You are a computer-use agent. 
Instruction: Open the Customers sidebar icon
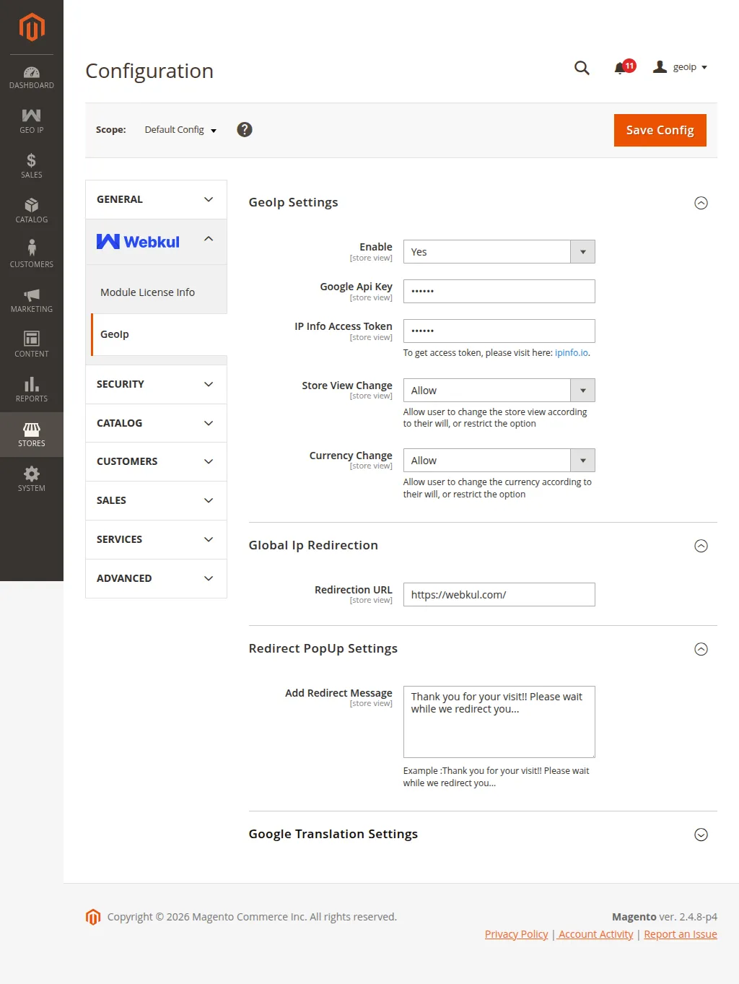(32, 256)
